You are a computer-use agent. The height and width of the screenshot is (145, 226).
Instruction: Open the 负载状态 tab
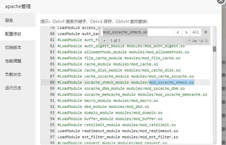[x=18, y=74]
